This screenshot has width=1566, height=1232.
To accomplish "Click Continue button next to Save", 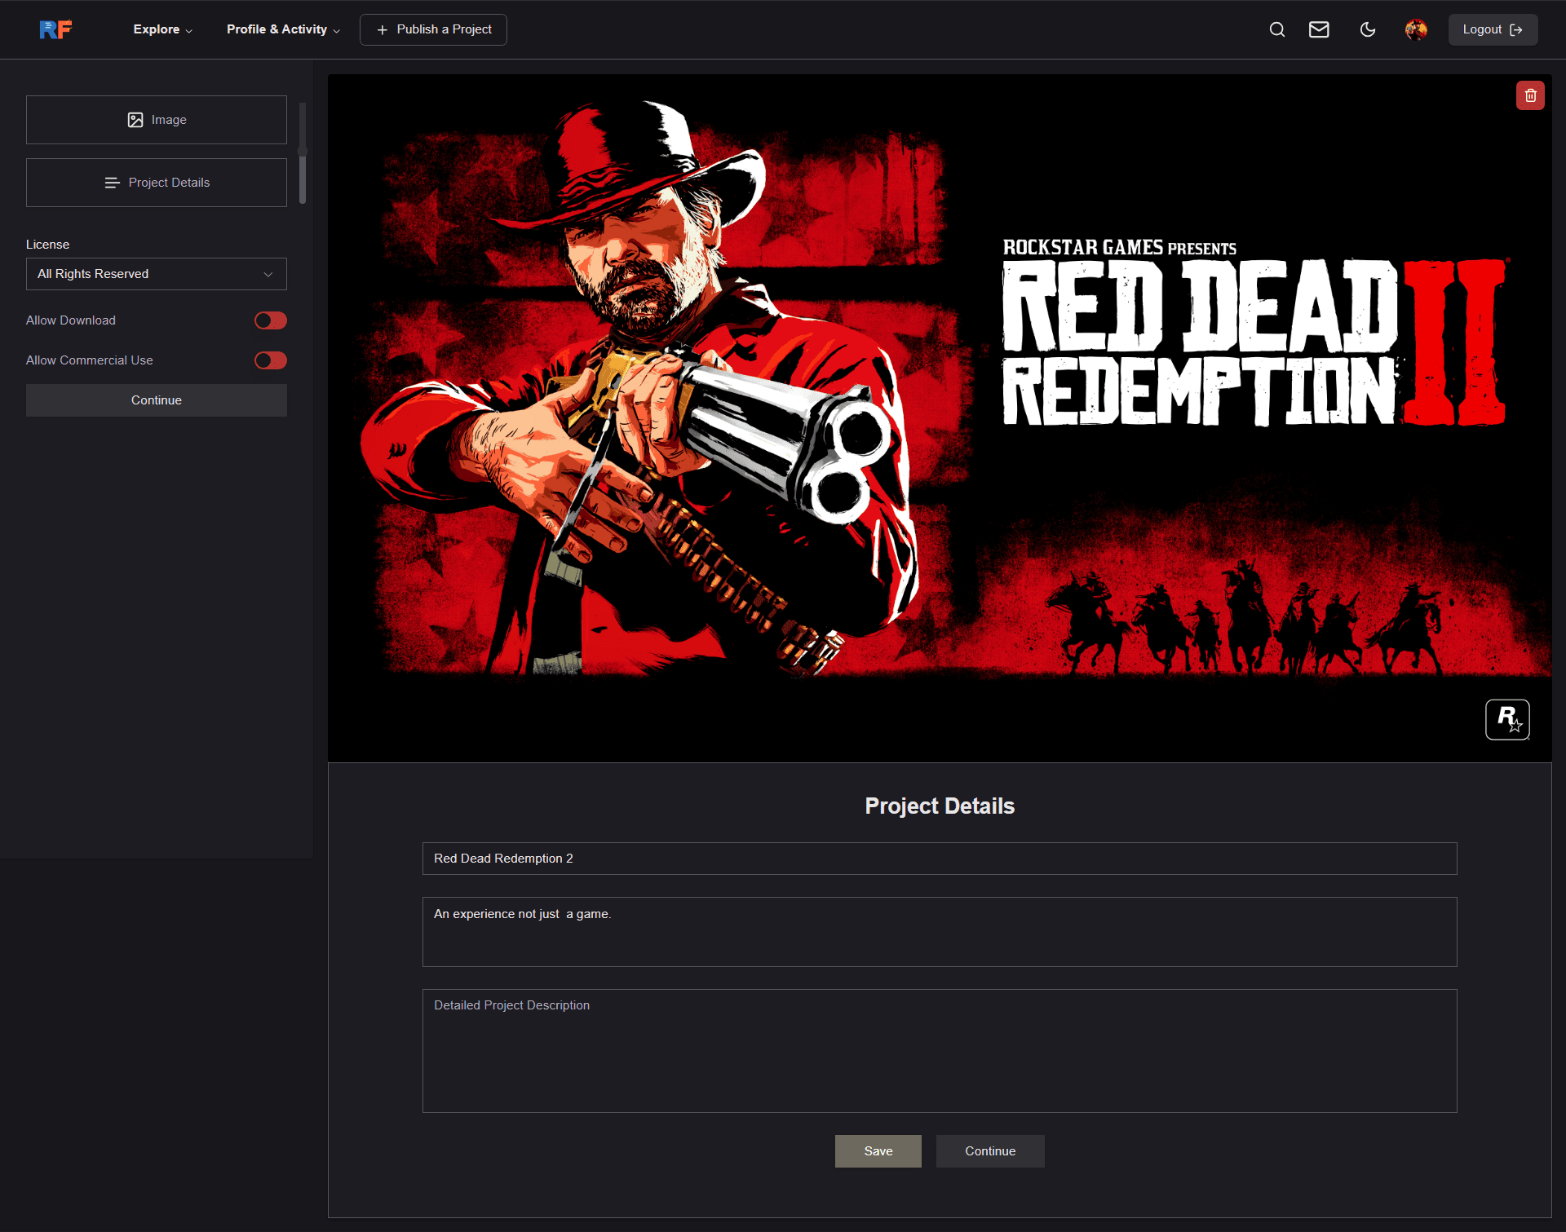I will 990,1151.
